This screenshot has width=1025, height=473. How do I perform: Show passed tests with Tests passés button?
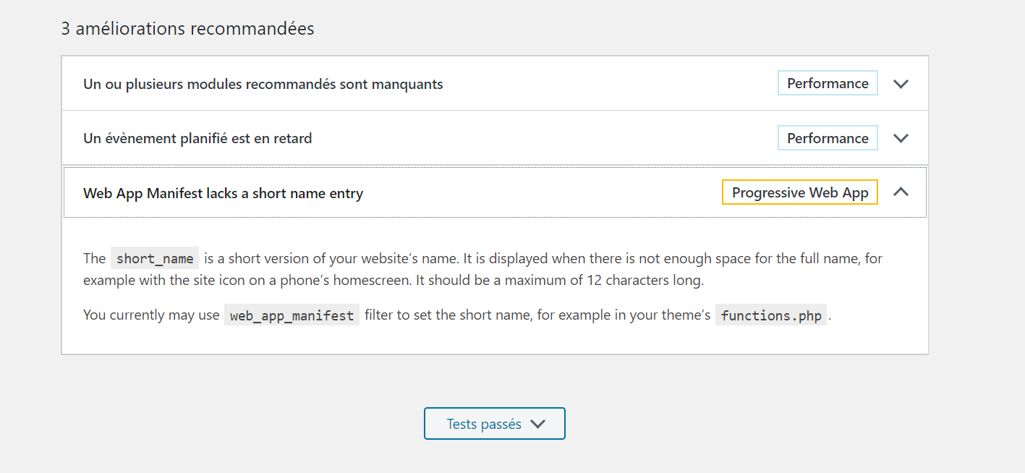pyautogui.click(x=495, y=424)
